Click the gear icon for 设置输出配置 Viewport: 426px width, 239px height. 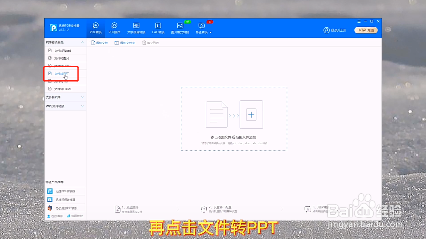(204, 209)
